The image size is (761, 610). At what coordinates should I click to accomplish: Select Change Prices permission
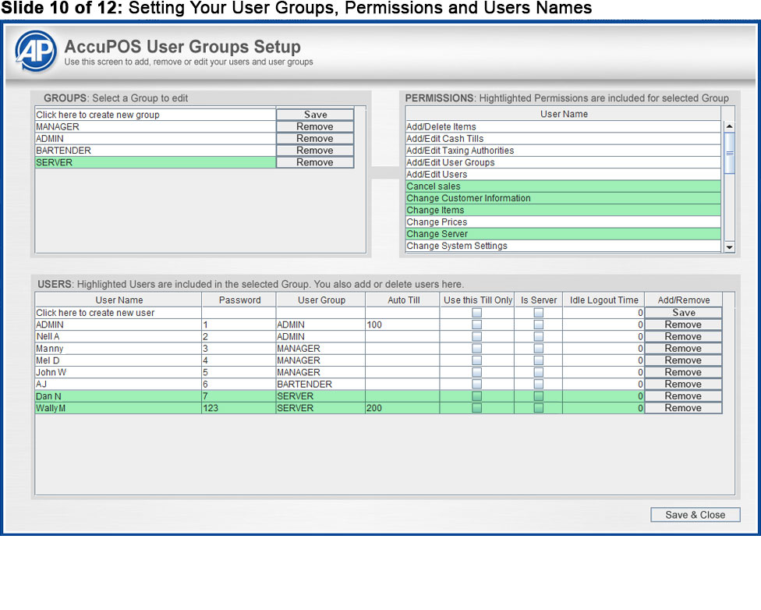point(563,222)
